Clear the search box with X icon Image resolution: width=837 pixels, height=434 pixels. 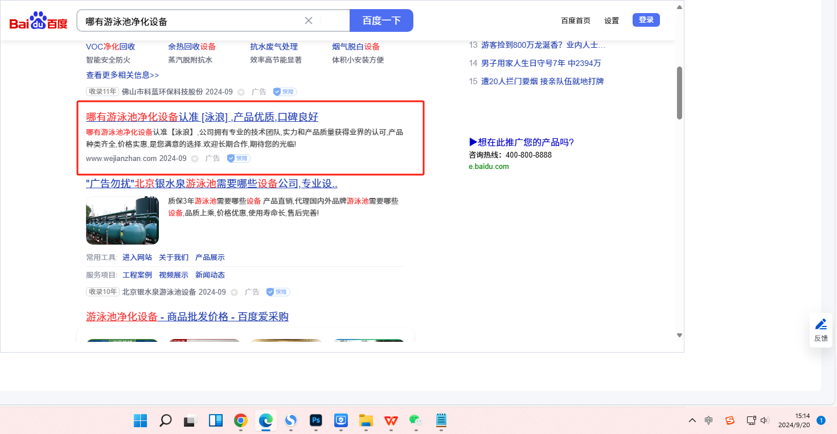pyautogui.click(x=309, y=20)
